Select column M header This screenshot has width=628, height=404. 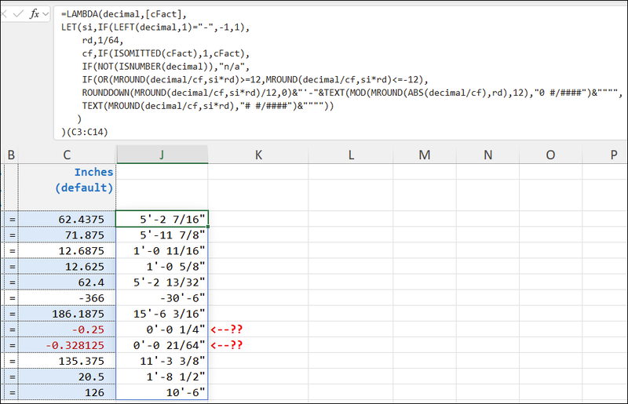[x=425, y=155]
